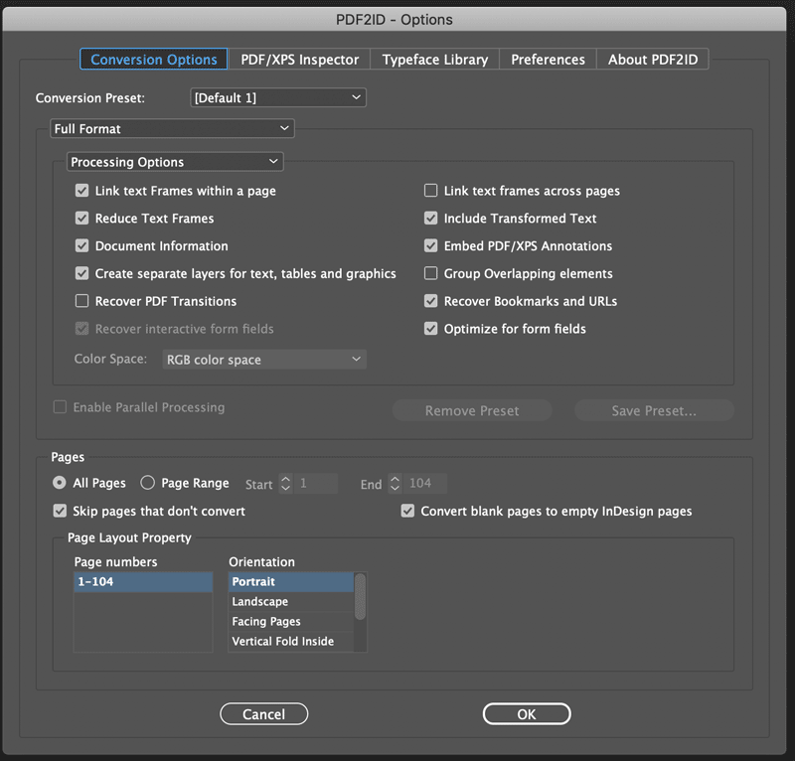Switch to the PDF/XPS Inspector tab
The height and width of the screenshot is (761, 795).
(x=299, y=60)
